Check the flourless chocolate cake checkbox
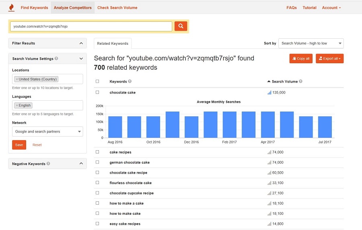The height and width of the screenshot is (230, 362). [x=97, y=182]
